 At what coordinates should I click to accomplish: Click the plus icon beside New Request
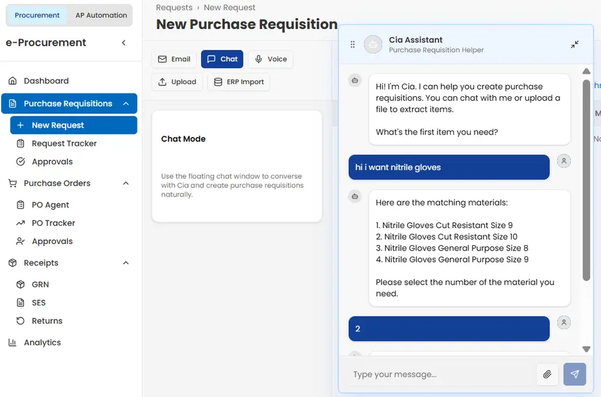(x=20, y=126)
